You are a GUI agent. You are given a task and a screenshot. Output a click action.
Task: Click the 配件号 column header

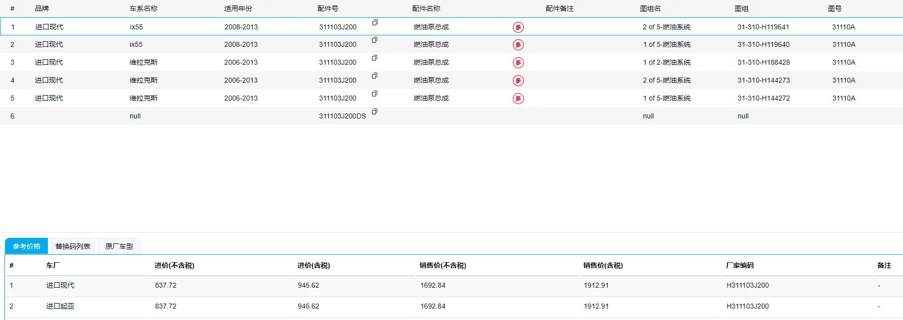(x=328, y=8)
